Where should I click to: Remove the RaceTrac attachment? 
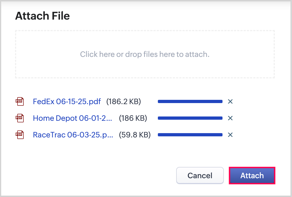tap(230, 135)
